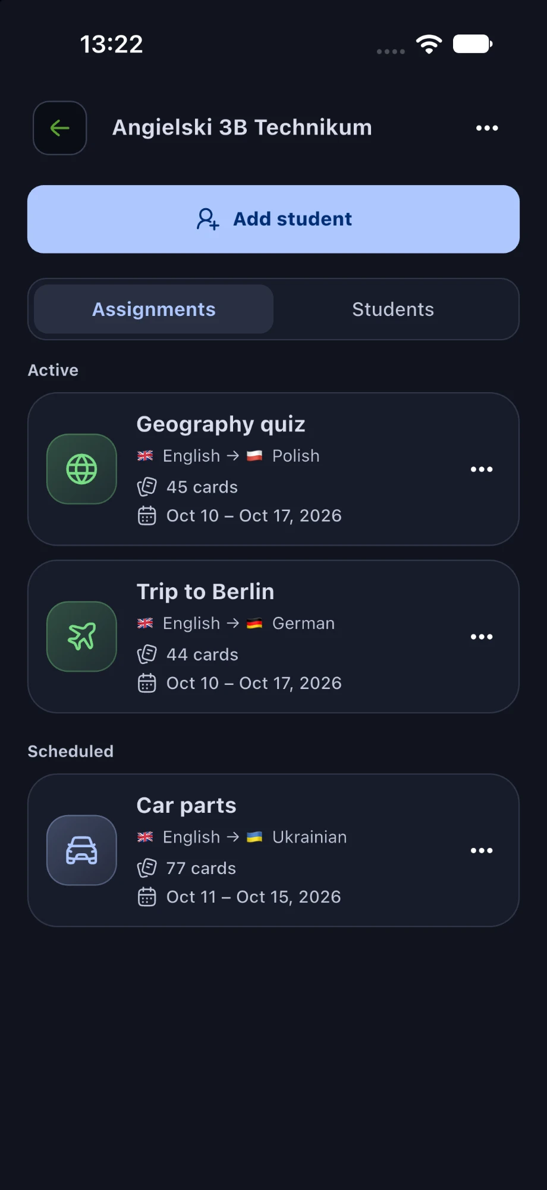This screenshot has width=547, height=1190.
Task: Click the cards icon beside 44 cards
Action: [x=147, y=654]
